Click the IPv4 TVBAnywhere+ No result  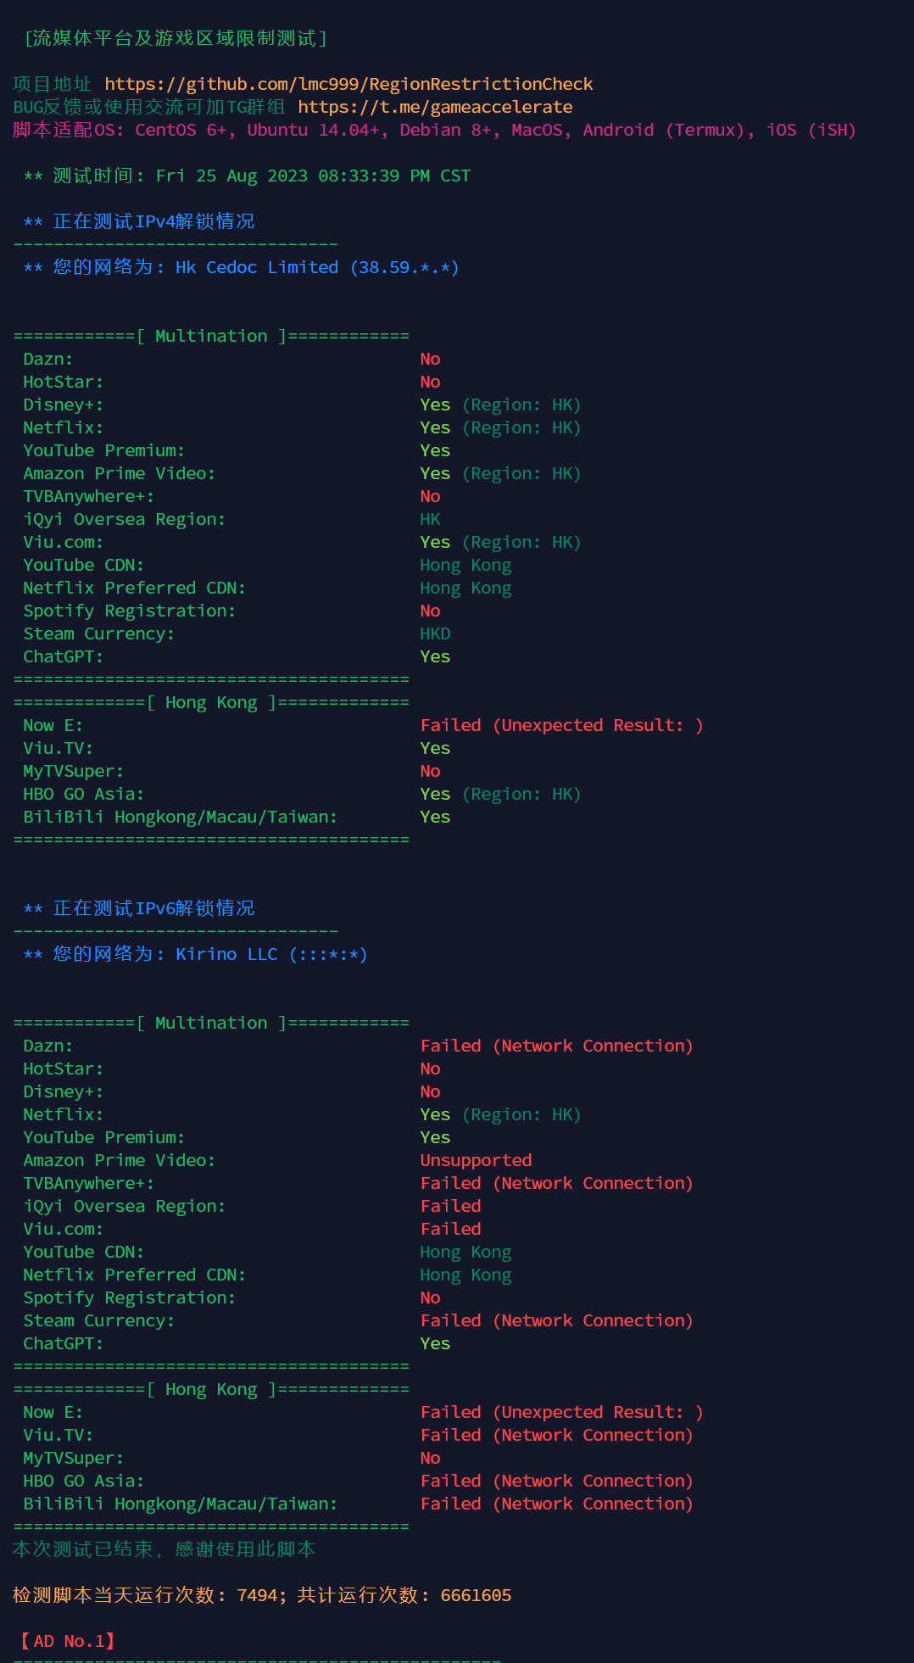430,496
